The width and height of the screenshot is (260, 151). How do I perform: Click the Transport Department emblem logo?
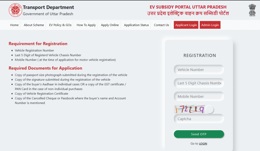(x=15, y=10)
